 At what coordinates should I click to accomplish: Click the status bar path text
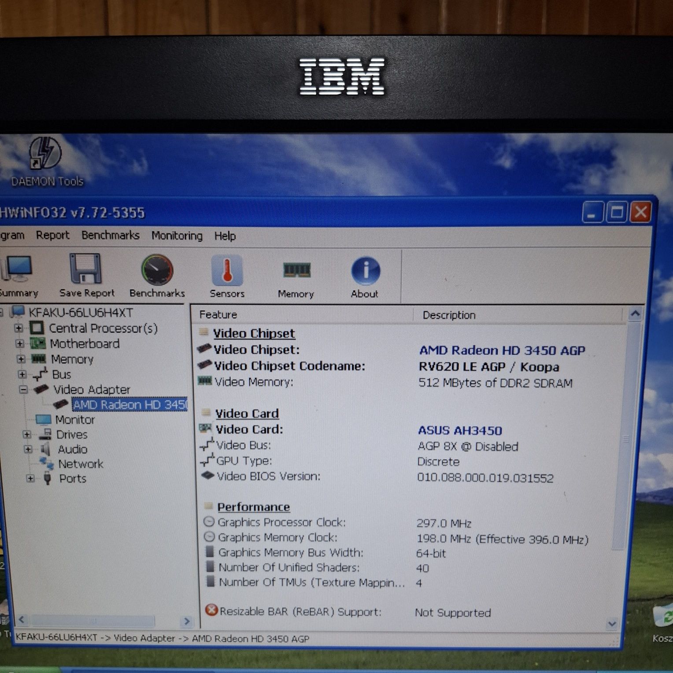pos(162,638)
